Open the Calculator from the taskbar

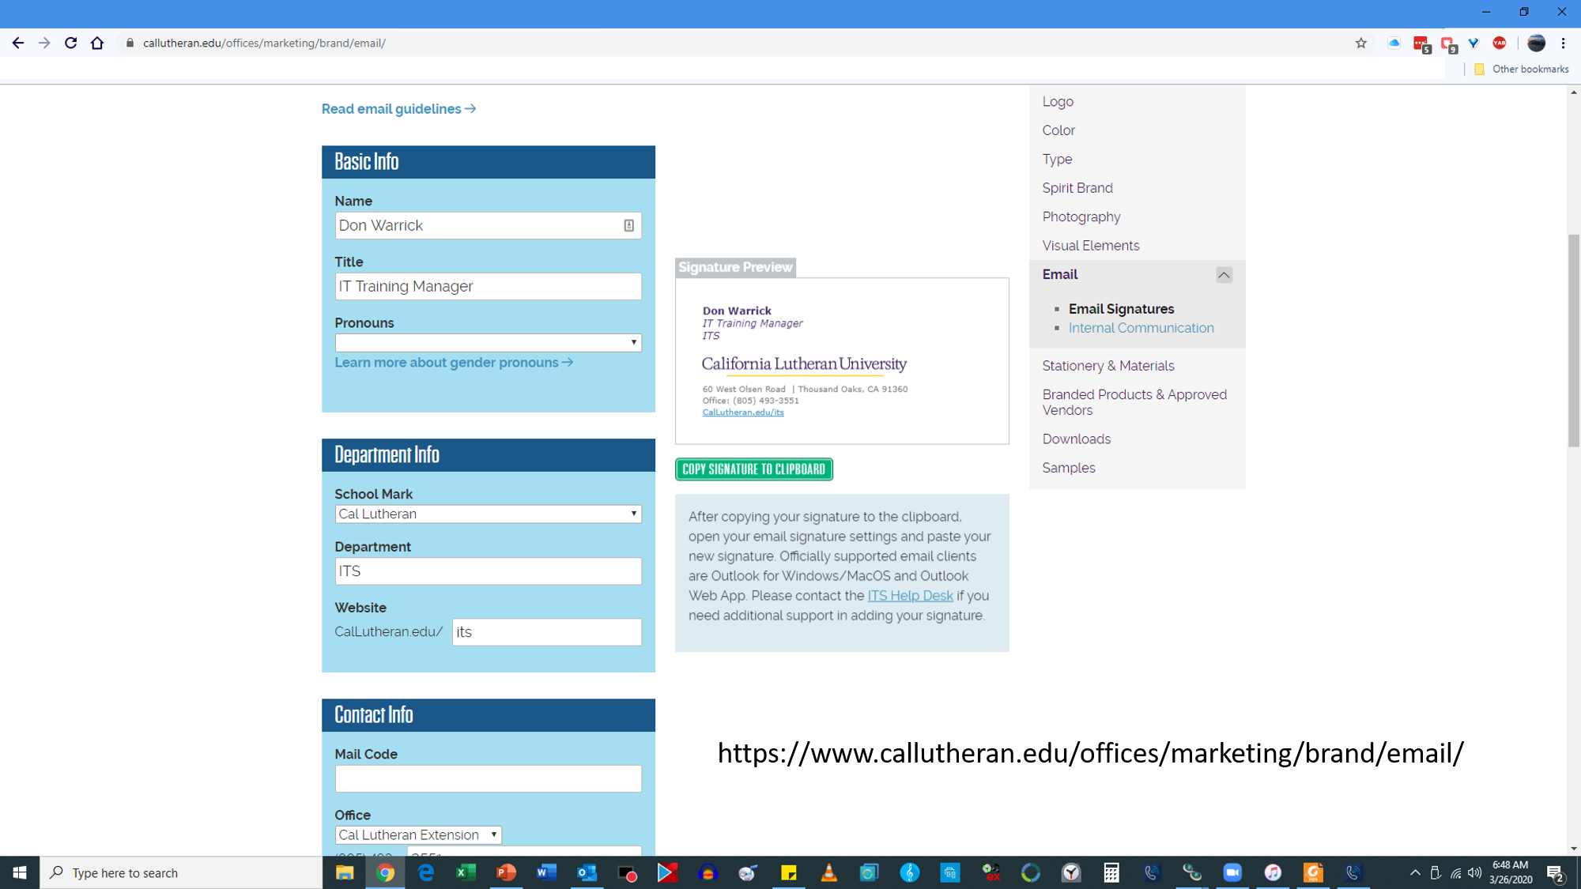[1111, 872]
